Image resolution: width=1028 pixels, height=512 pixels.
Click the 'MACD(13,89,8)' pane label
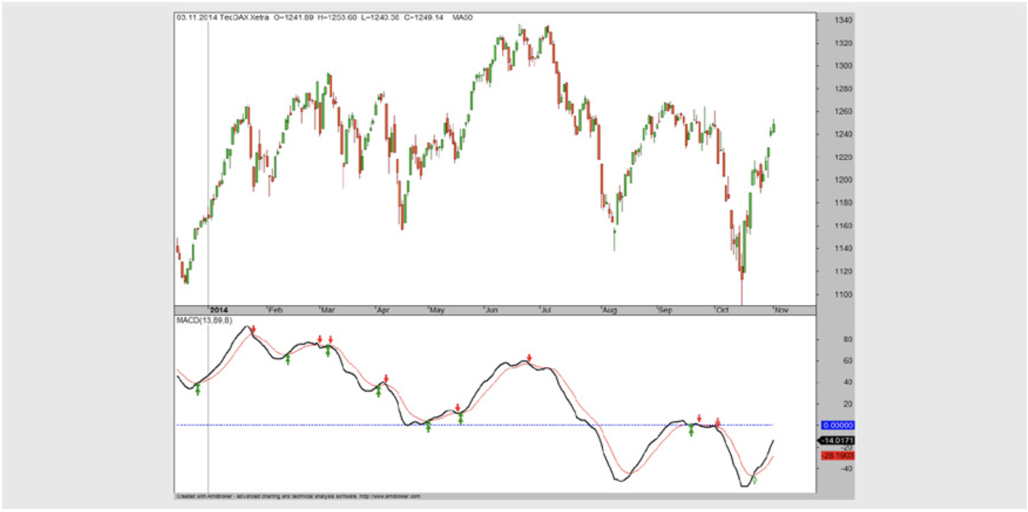click(x=205, y=321)
